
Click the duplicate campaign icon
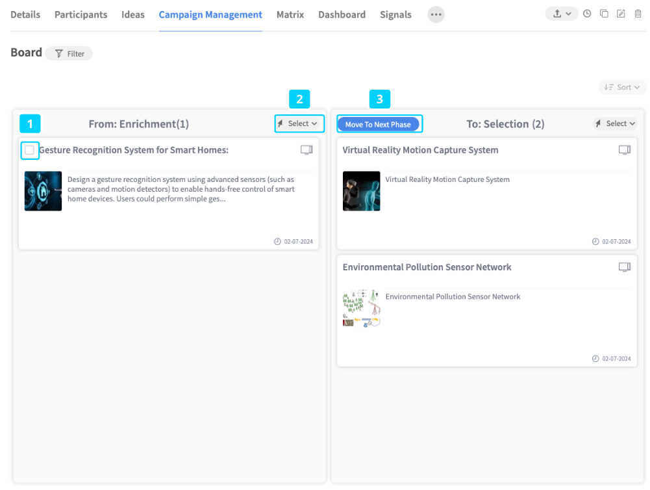604,14
